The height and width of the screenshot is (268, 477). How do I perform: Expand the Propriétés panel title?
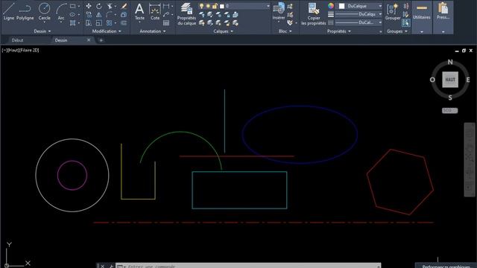pyautogui.click(x=338, y=31)
